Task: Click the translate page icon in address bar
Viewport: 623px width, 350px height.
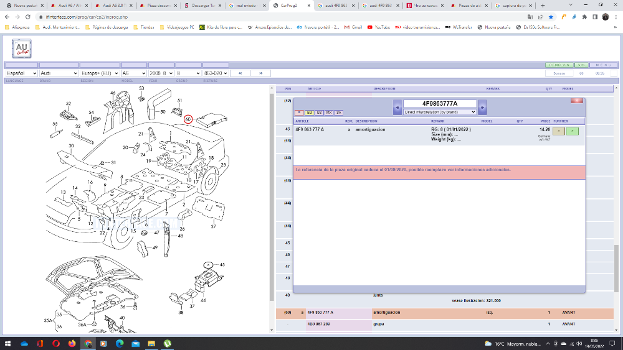Action: coord(530,17)
